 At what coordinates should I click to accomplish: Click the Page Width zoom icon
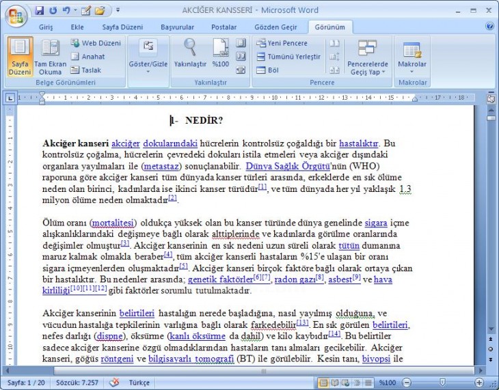241,70
